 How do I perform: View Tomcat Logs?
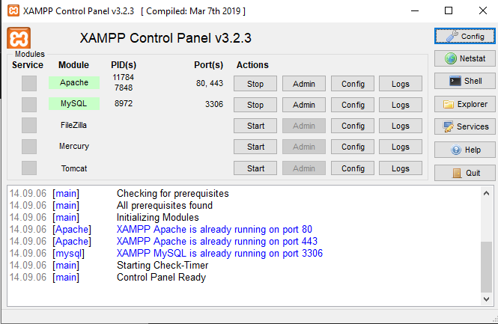tap(401, 168)
